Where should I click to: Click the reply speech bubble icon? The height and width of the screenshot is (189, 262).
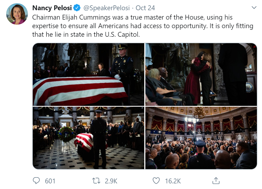tap(36, 181)
